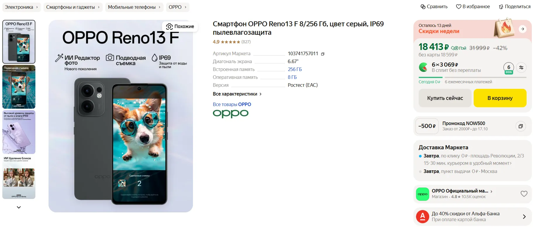Open Скидки недели arrow button
The width and height of the screenshot is (533, 227).
(522, 29)
